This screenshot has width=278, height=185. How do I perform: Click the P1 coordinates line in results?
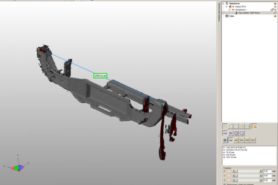234,148
